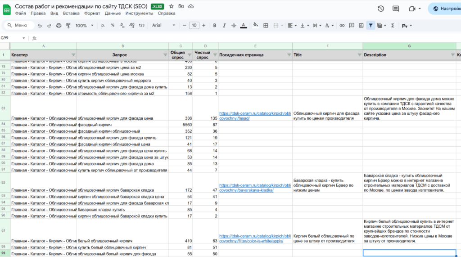The image size is (461, 257).
Task: Click the font size field showing 10
Action: pyautogui.click(x=194, y=26)
